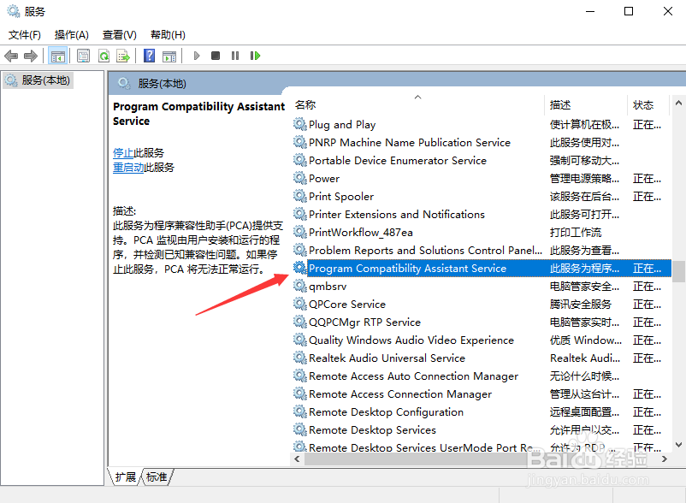Toggle the Show/Hide Action Pane icon
Viewport: 686px width, 503px height.
(x=169, y=56)
